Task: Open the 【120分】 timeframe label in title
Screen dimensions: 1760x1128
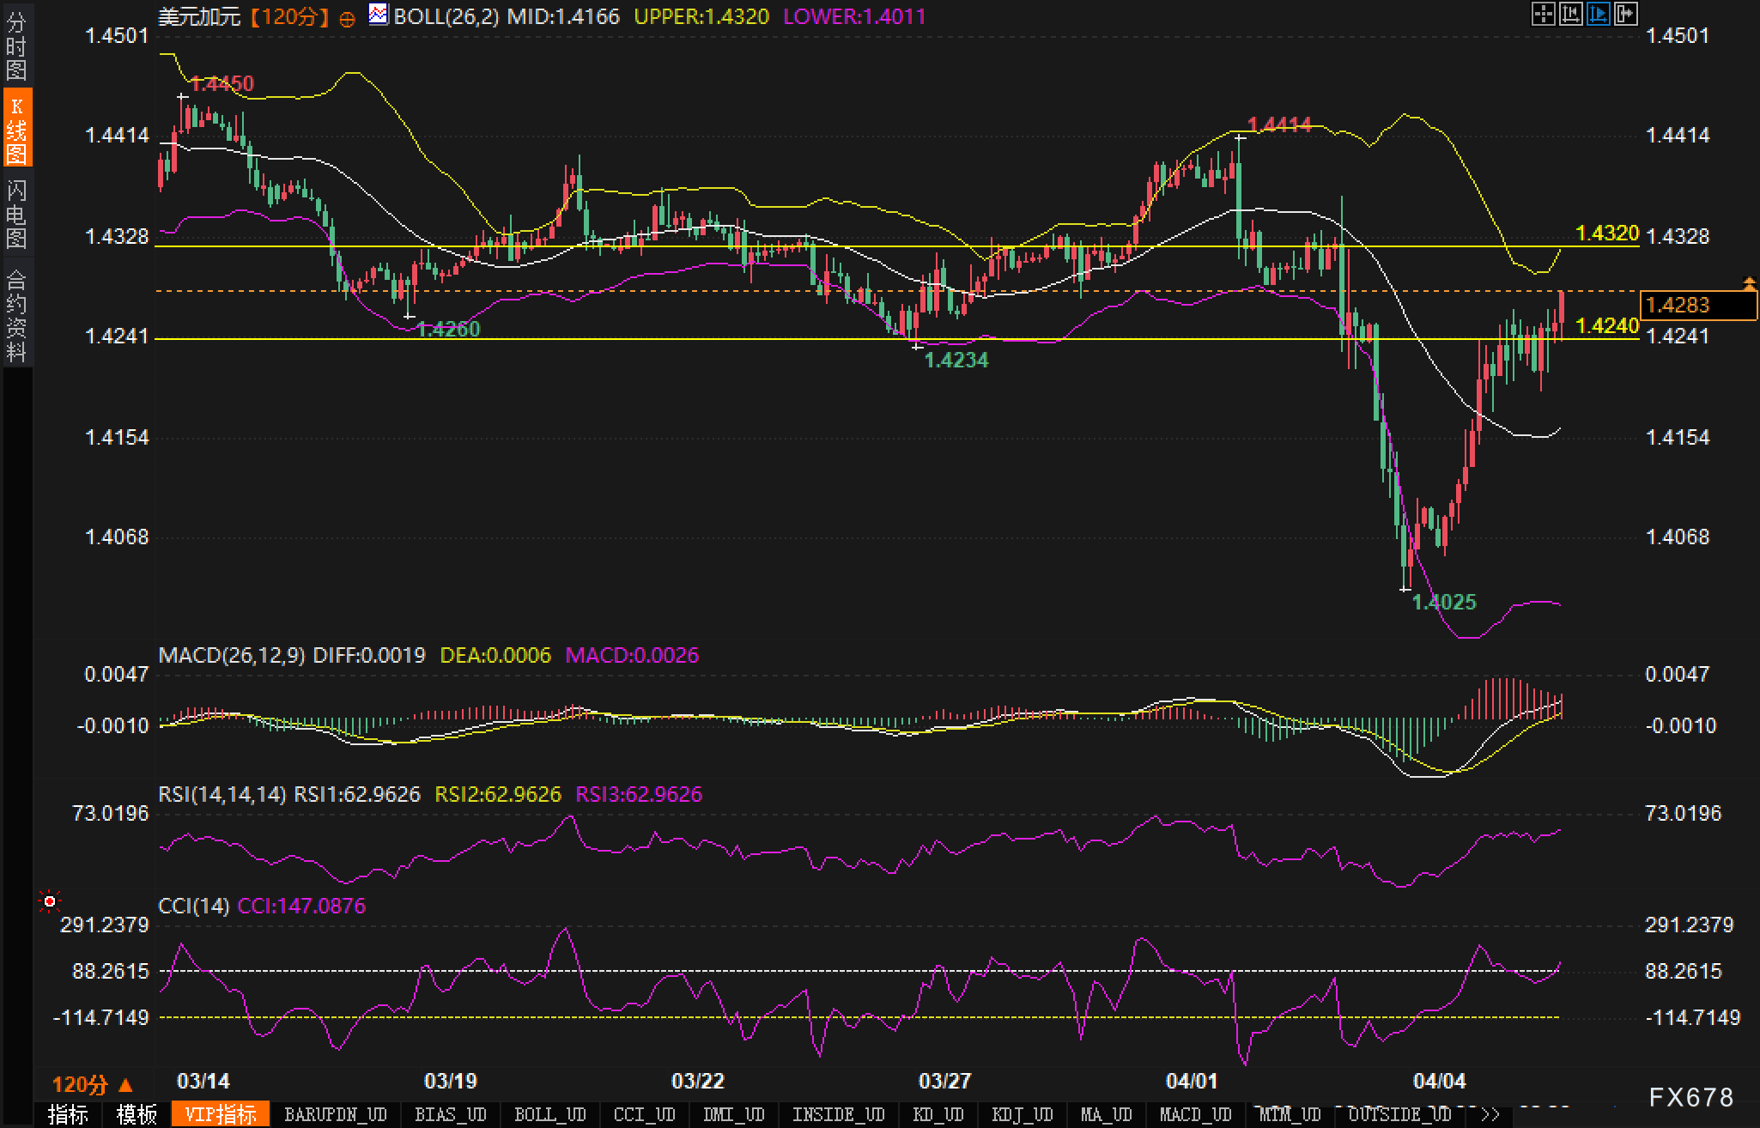Action: [x=290, y=17]
